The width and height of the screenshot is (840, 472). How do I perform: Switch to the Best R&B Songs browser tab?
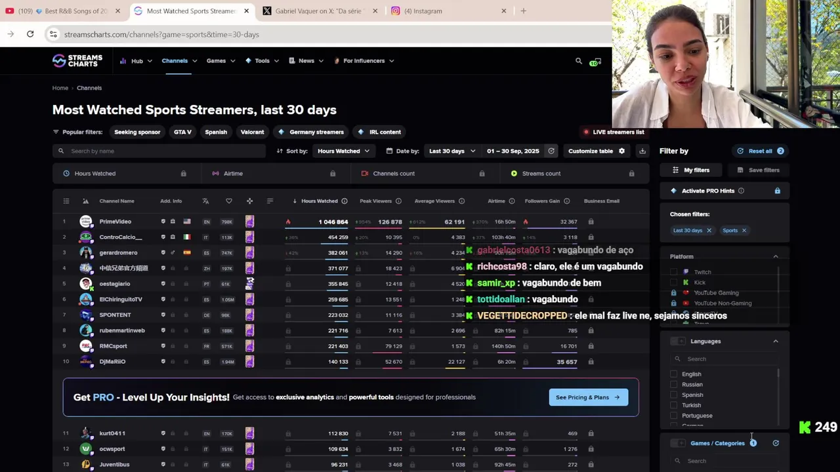pyautogui.click(x=63, y=11)
